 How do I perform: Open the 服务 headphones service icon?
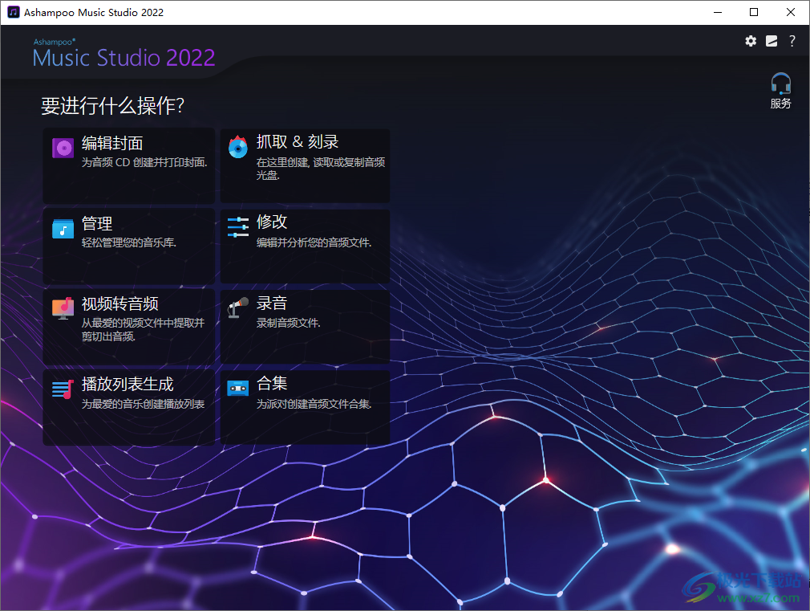pyautogui.click(x=780, y=83)
